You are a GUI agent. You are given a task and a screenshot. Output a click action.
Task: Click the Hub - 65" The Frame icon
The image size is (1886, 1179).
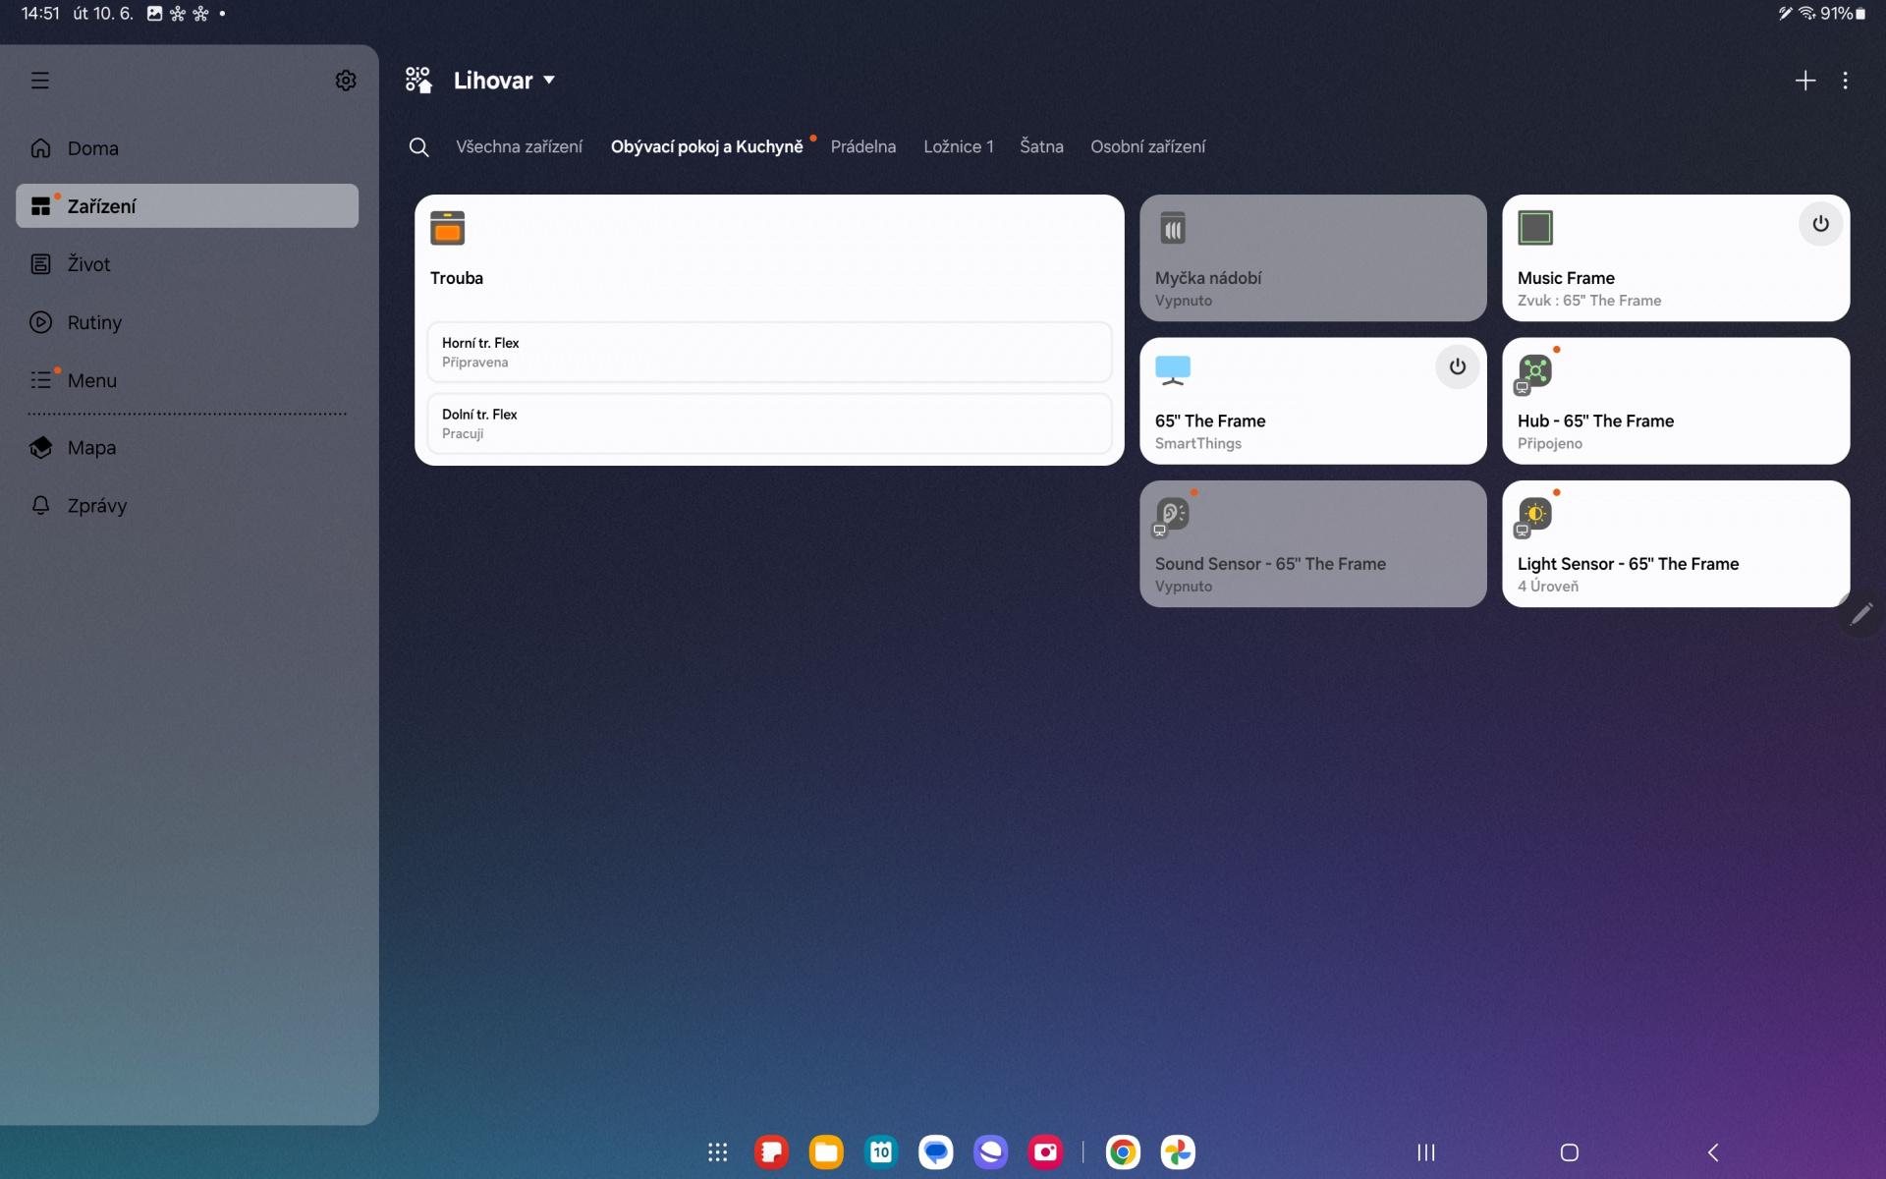[x=1535, y=371]
